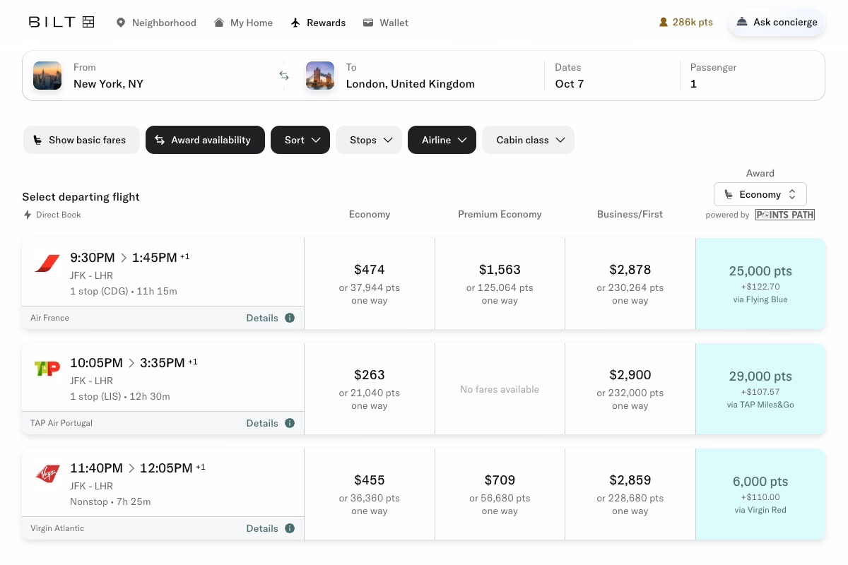Image resolution: width=848 pixels, height=565 pixels.
Task: Click the Virgin Atlantic airline logo
Action: (47, 474)
